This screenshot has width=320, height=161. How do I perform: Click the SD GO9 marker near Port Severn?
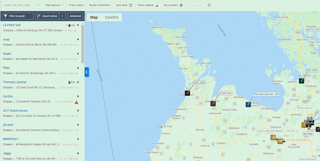click(302, 81)
